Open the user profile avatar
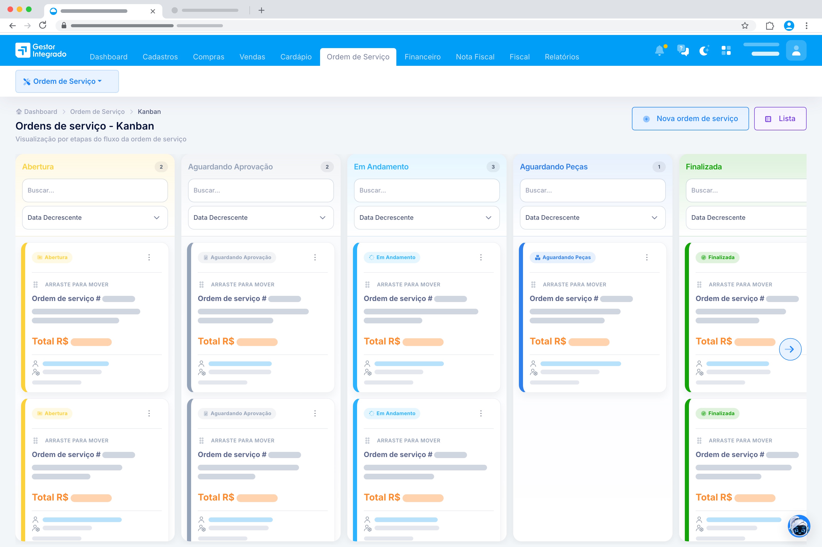This screenshot has height=547, width=822. (x=796, y=51)
